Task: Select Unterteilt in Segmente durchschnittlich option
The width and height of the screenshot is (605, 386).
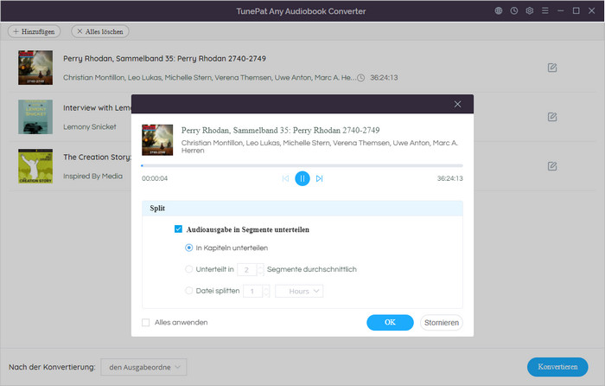Action: [188, 269]
